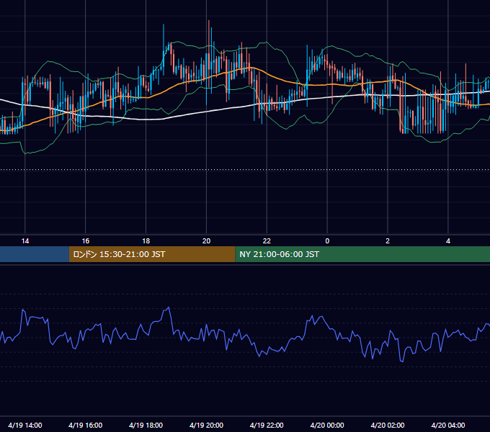
Task: Click the 4 hour label on chart axis
Action: pos(448,241)
